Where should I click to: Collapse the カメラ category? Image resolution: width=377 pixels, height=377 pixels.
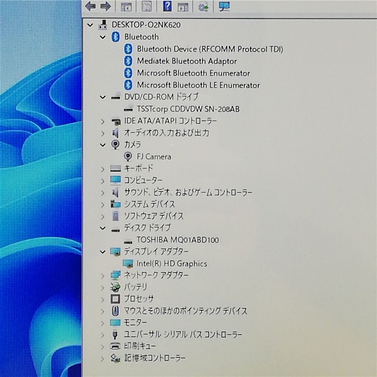pyautogui.click(x=103, y=145)
